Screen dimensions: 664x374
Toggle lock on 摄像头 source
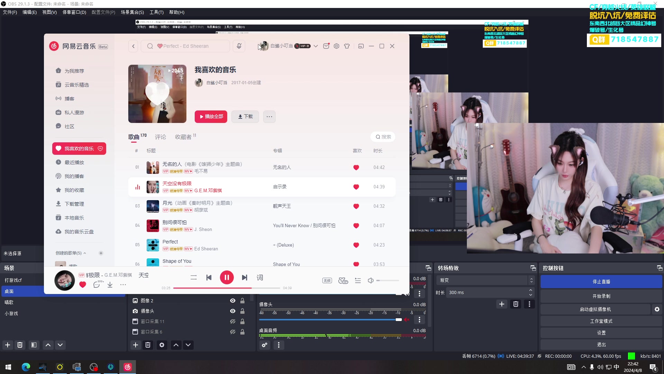point(242,311)
